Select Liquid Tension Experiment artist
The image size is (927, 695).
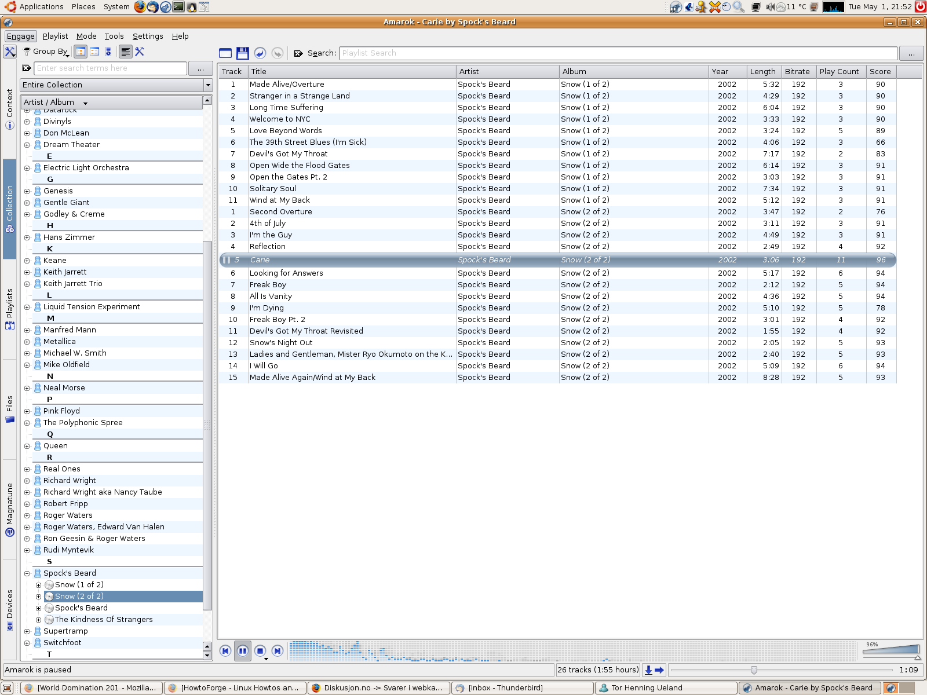pyautogui.click(x=92, y=307)
